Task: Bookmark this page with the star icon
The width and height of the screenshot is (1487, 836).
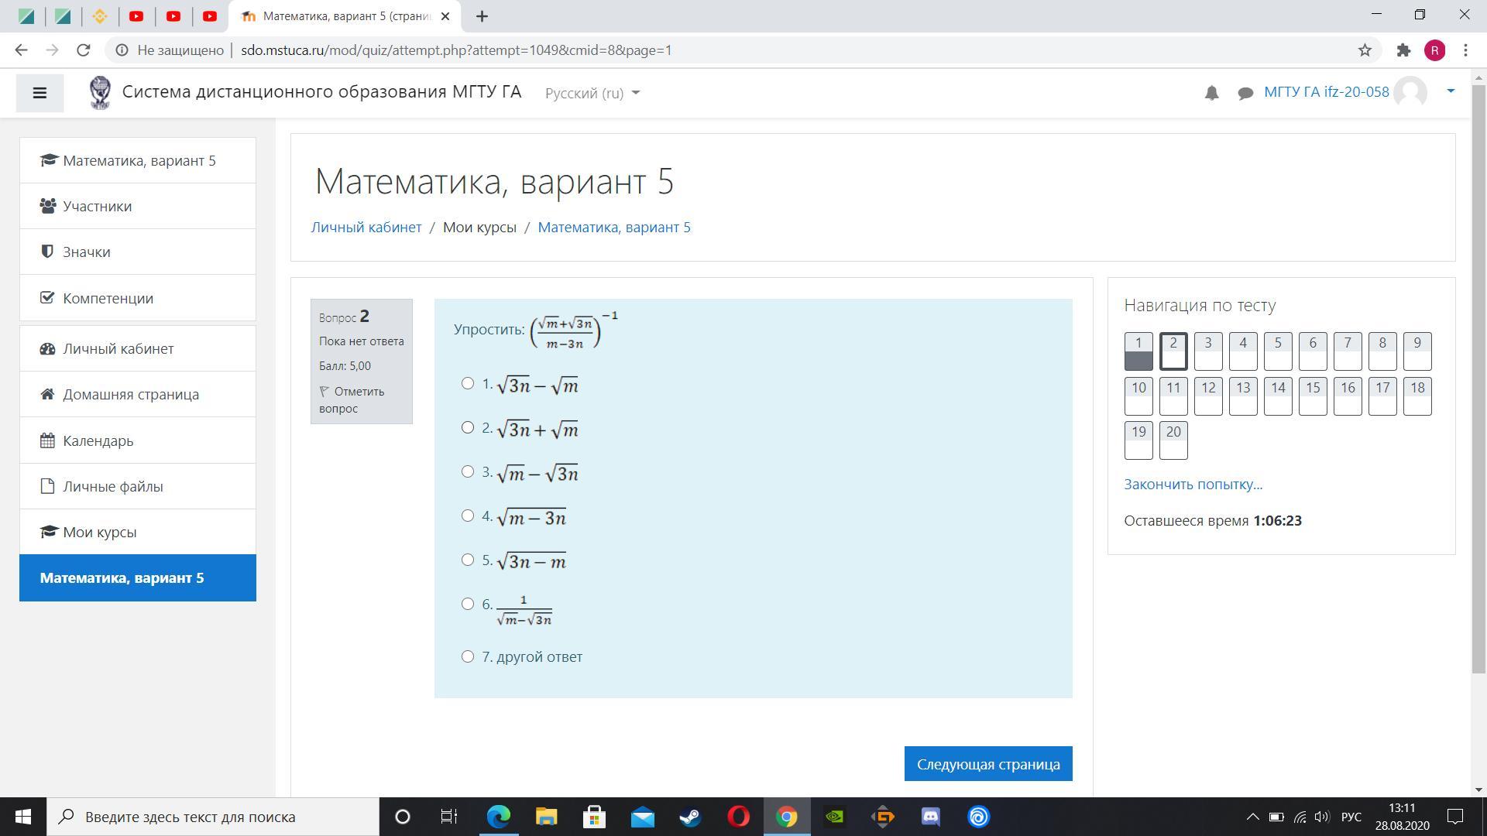Action: pyautogui.click(x=1365, y=50)
